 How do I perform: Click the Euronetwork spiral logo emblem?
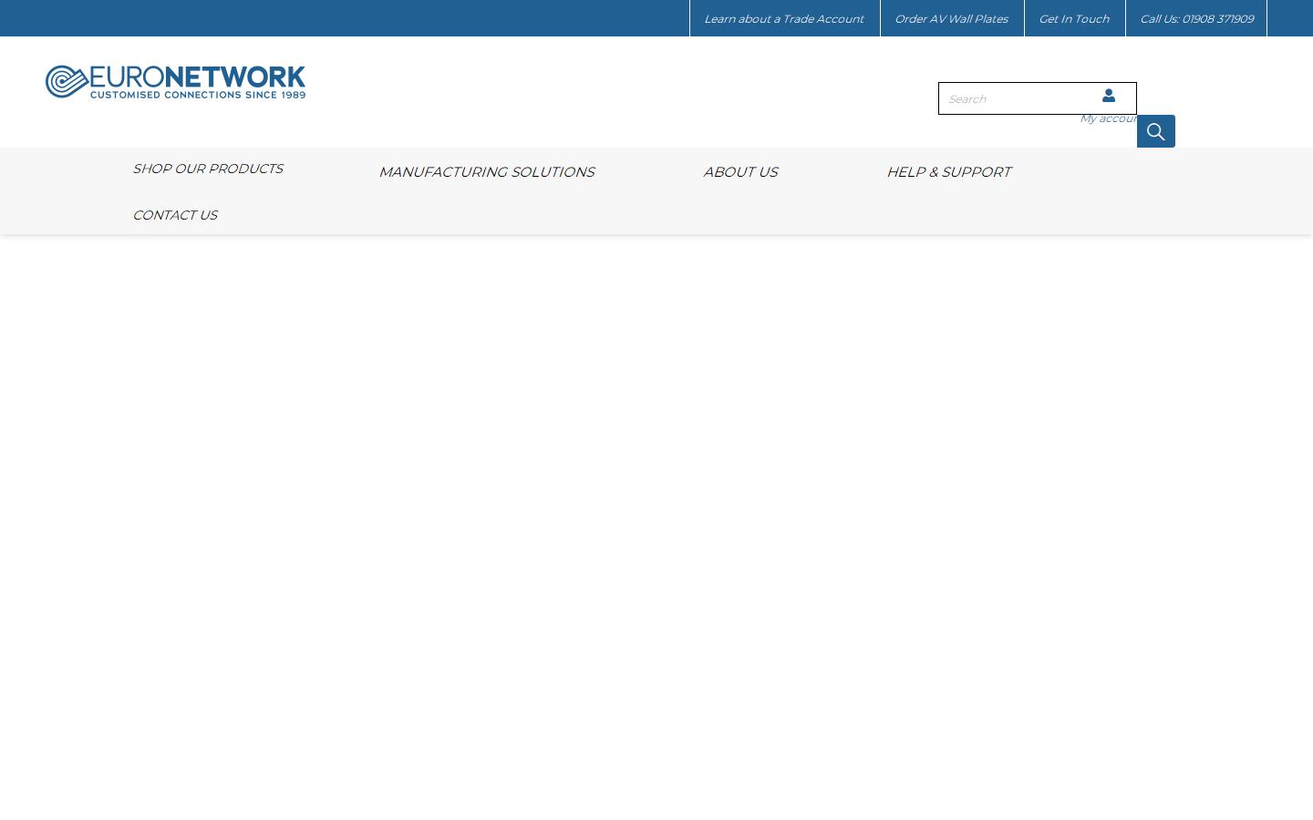coord(66,82)
